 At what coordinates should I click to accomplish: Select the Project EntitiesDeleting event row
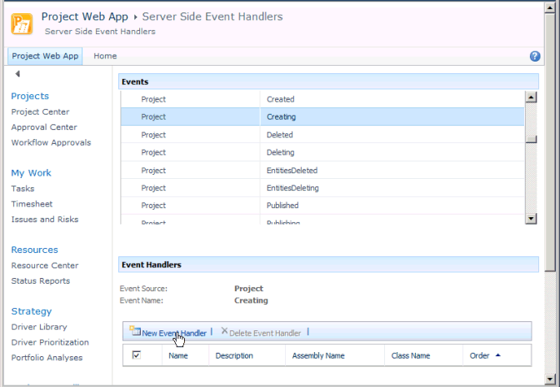322,187
